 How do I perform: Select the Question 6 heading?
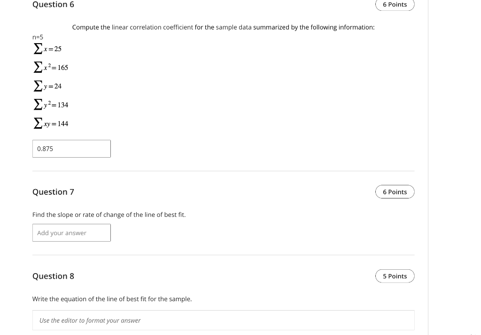click(x=53, y=5)
